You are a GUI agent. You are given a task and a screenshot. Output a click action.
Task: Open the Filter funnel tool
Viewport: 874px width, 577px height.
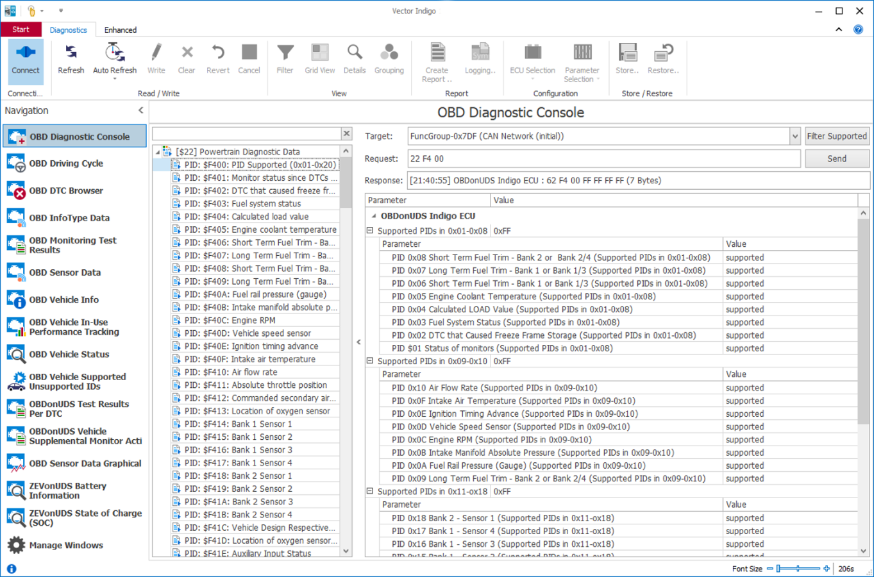(x=285, y=60)
